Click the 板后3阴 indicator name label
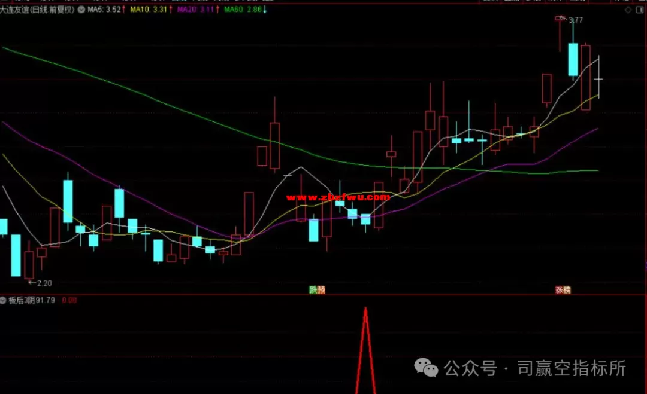 point(21,301)
